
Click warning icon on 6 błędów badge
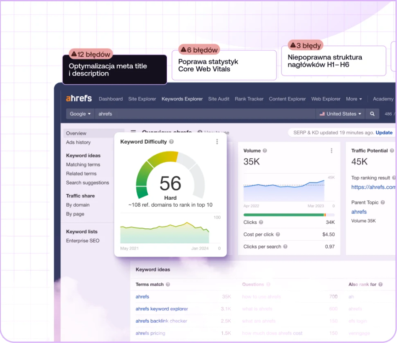click(184, 49)
